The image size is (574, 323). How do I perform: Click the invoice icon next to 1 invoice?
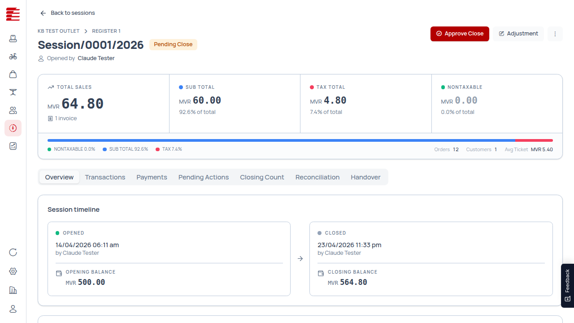tap(50, 118)
